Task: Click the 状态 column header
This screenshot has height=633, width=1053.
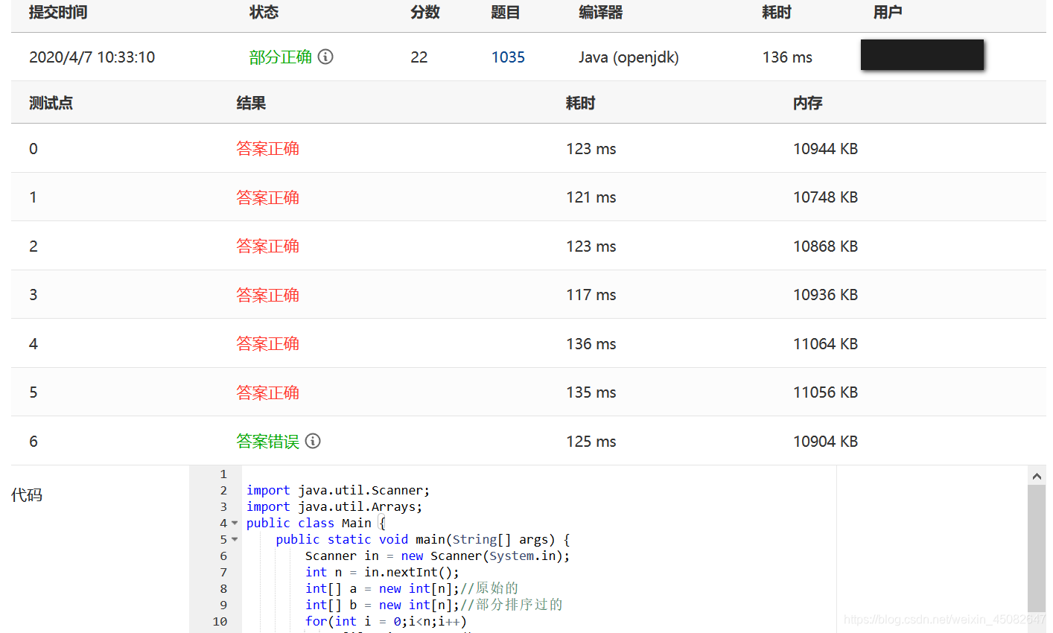Action: pos(264,13)
